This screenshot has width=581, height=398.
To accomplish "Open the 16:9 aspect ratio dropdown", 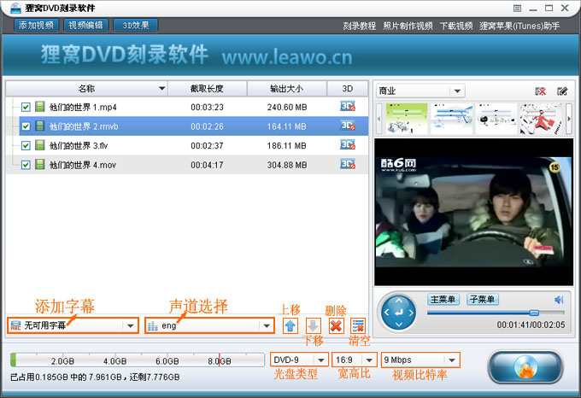I will (x=355, y=360).
